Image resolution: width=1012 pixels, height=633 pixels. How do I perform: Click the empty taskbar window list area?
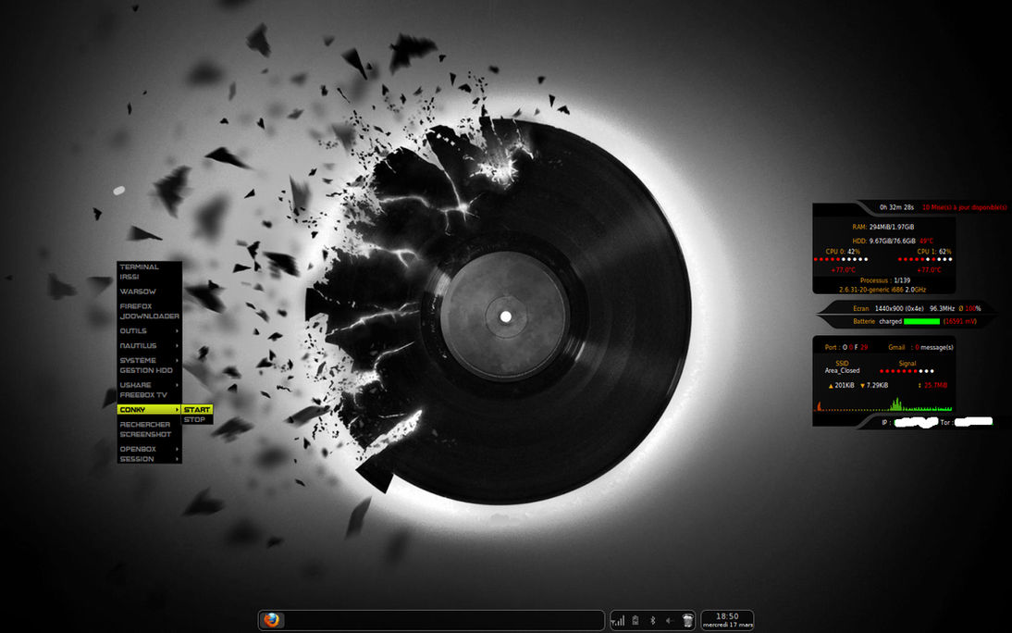(444, 620)
